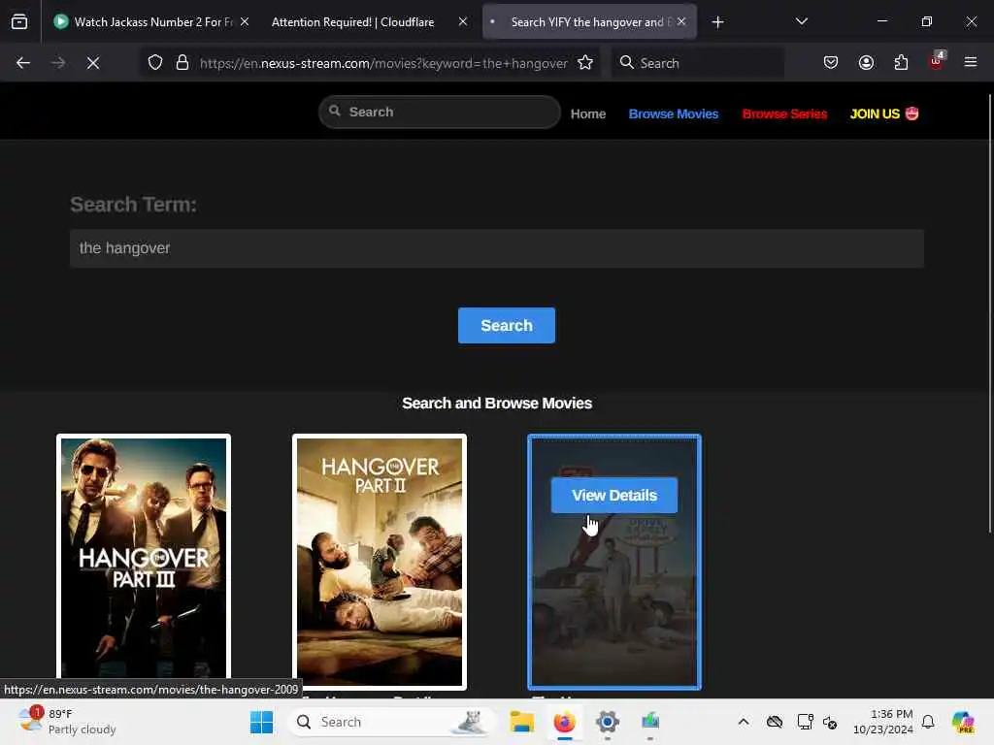Screen dimensions: 994x745
Task: List all tabs dropdown arrow
Action: click(801, 22)
